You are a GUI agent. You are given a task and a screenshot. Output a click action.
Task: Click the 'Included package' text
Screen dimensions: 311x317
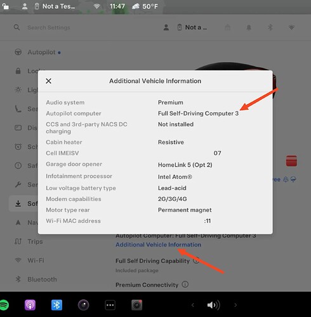coord(137,271)
